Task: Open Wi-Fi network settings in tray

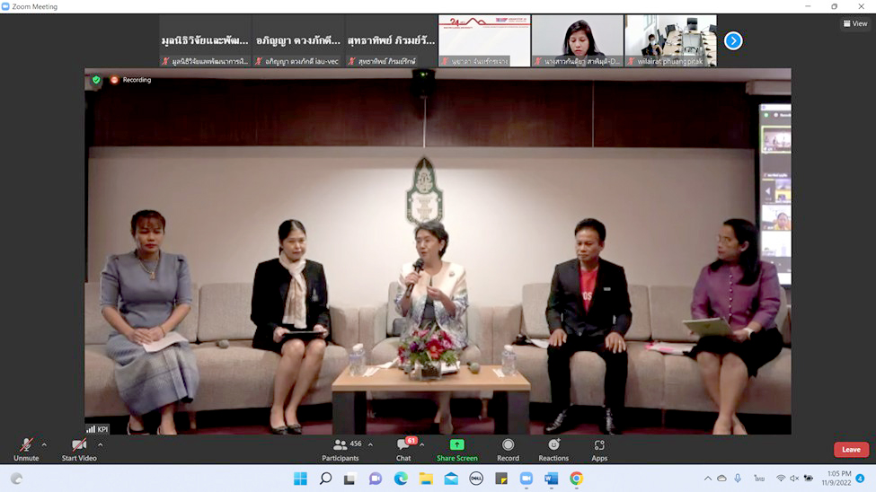Action: (781, 479)
